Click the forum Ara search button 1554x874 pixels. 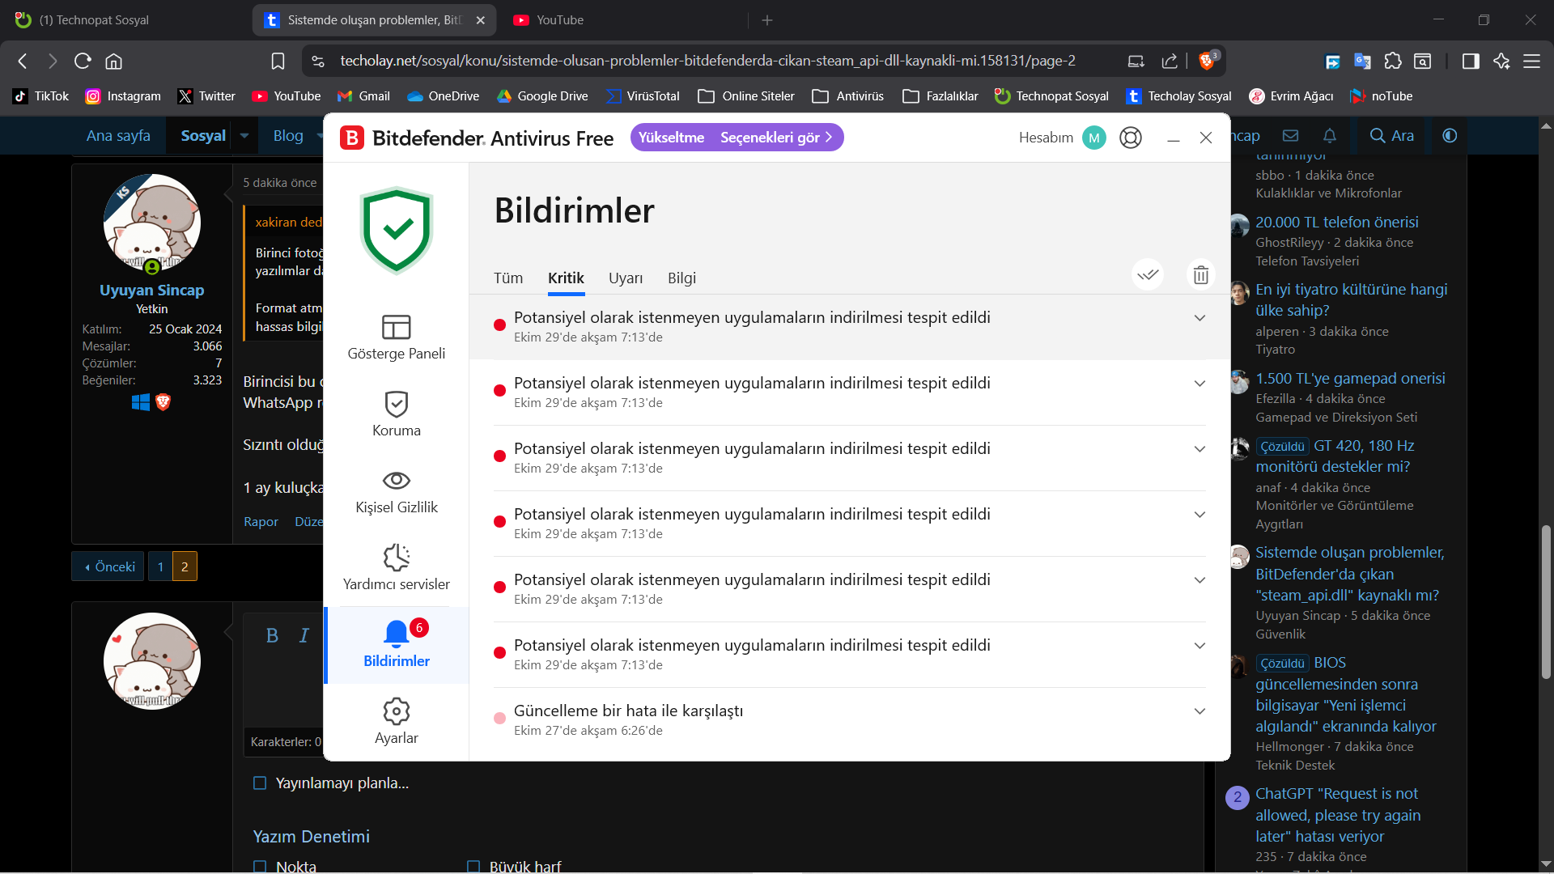click(x=1391, y=135)
